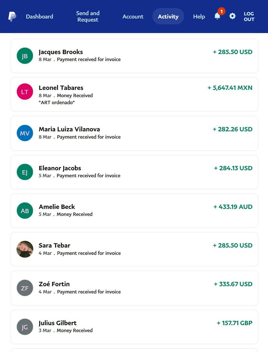Image resolution: width=268 pixels, height=352 pixels.
Task: Click Eleanor Jacobs EJ avatar
Action: click(25, 172)
